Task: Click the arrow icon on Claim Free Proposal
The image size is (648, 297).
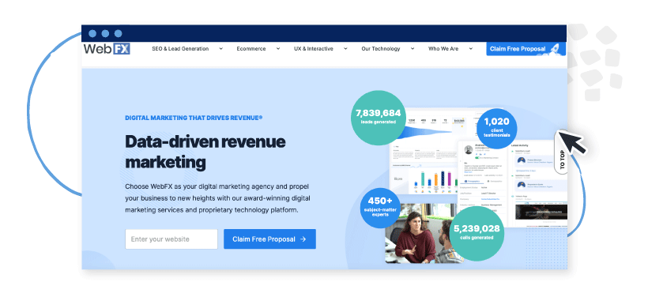Action: pyautogui.click(x=303, y=239)
